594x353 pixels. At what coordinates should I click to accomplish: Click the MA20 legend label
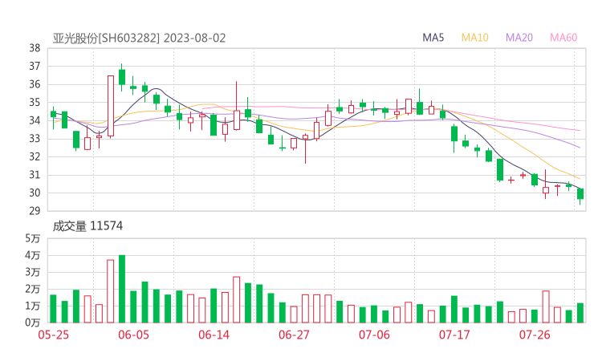pyautogui.click(x=519, y=38)
